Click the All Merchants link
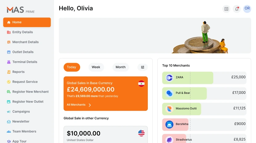 point(76,105)
